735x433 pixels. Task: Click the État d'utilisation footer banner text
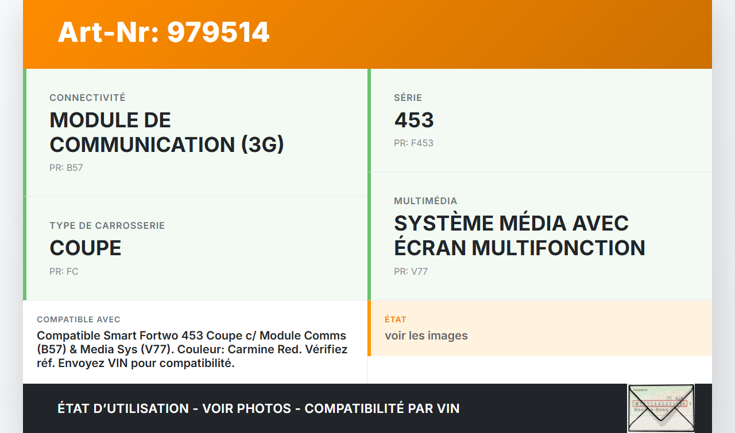(258, 408)
